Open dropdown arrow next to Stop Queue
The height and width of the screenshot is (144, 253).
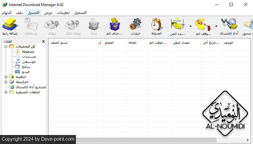(x=216, y=26)
